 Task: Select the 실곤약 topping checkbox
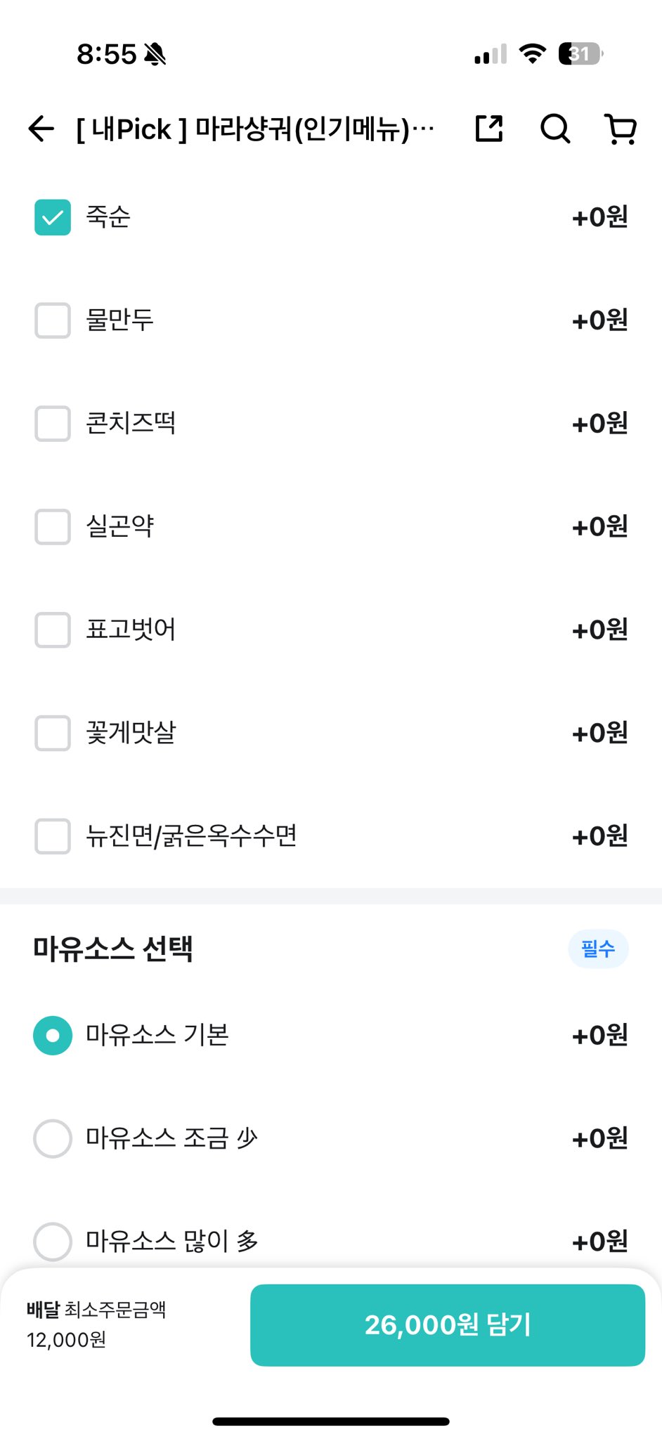(x=53, y=527)
